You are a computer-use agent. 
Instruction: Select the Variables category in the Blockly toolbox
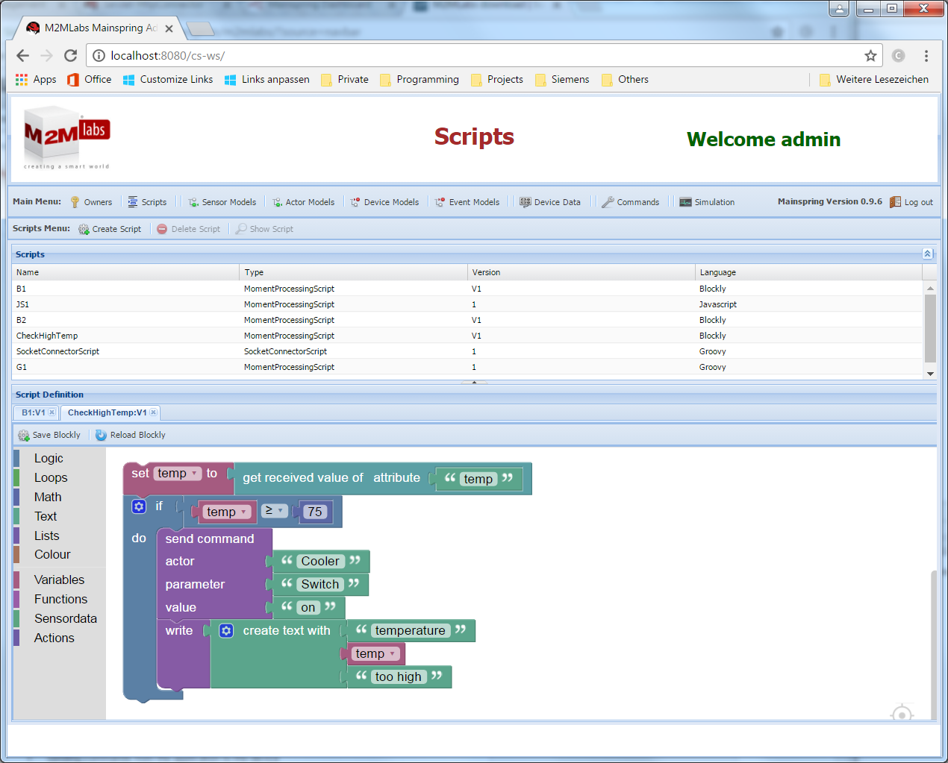pyautogui.click(x=60, y=580)
